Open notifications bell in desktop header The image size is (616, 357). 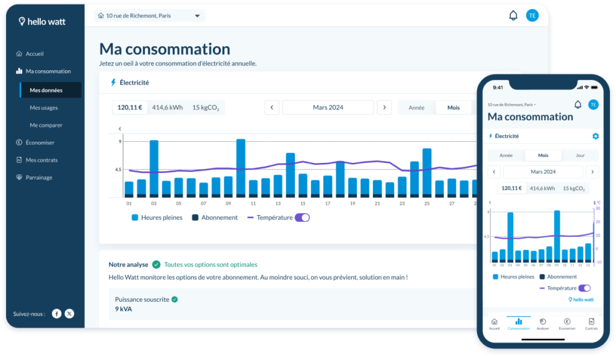pos(513,16)
